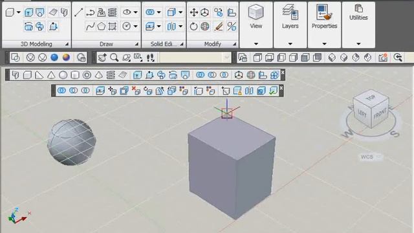This screenshot has height=233, width=414.
Task: Select the gray cube solid in viewport
Action: pos(232,166)
